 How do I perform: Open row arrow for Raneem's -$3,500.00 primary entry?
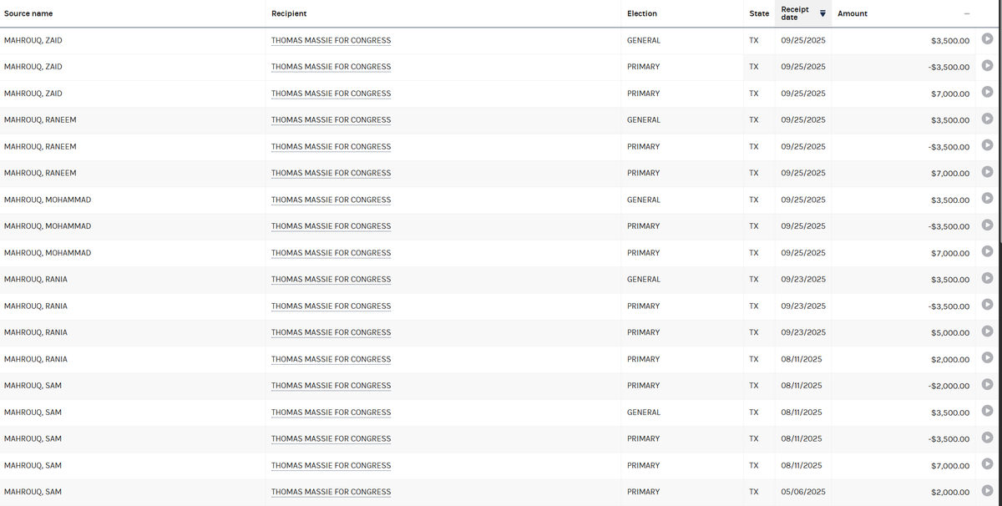(988, 145)
